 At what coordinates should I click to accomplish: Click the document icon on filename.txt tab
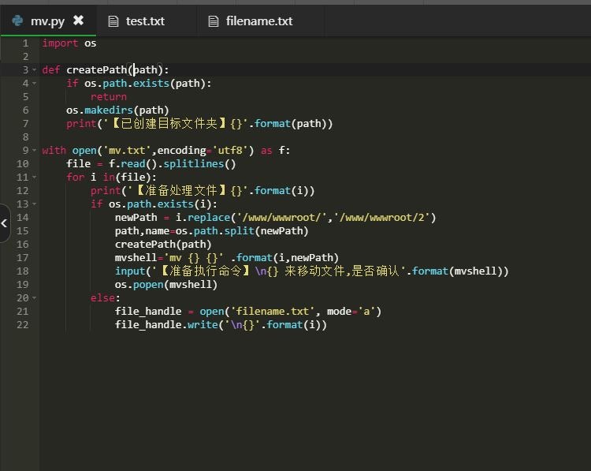[x=214, y=21]
